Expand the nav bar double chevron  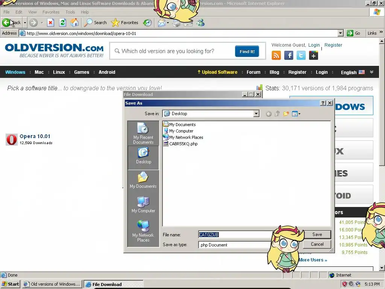coord(371,72)
